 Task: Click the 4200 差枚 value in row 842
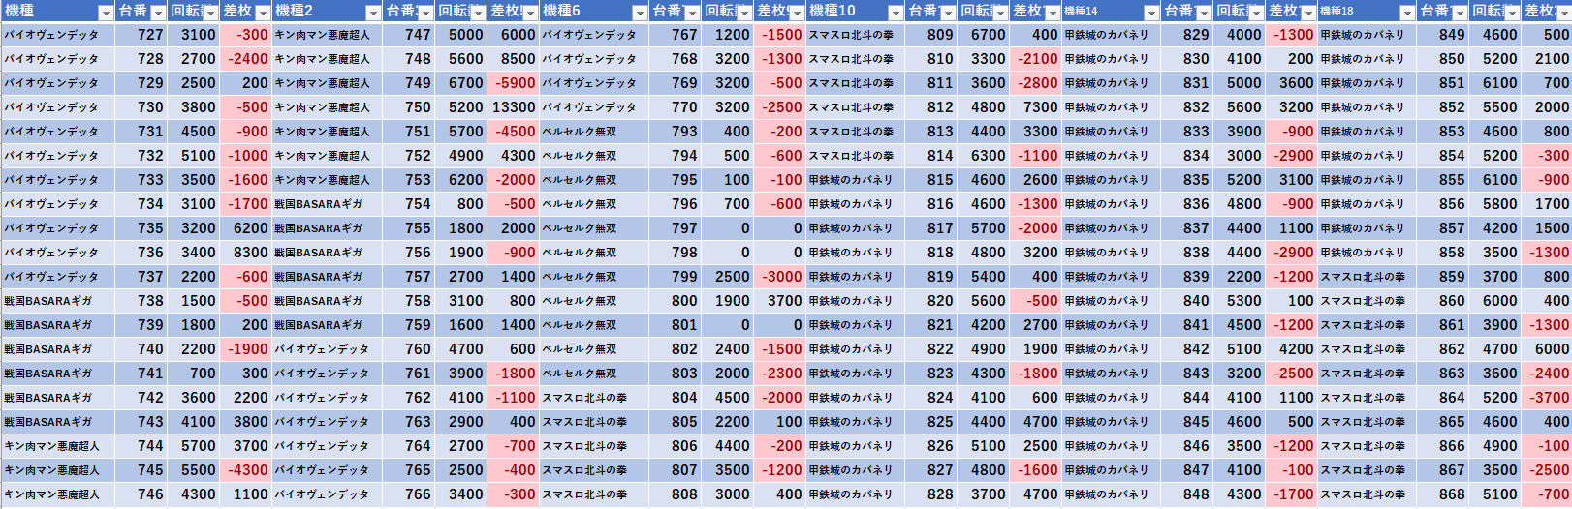(1292, 349)
